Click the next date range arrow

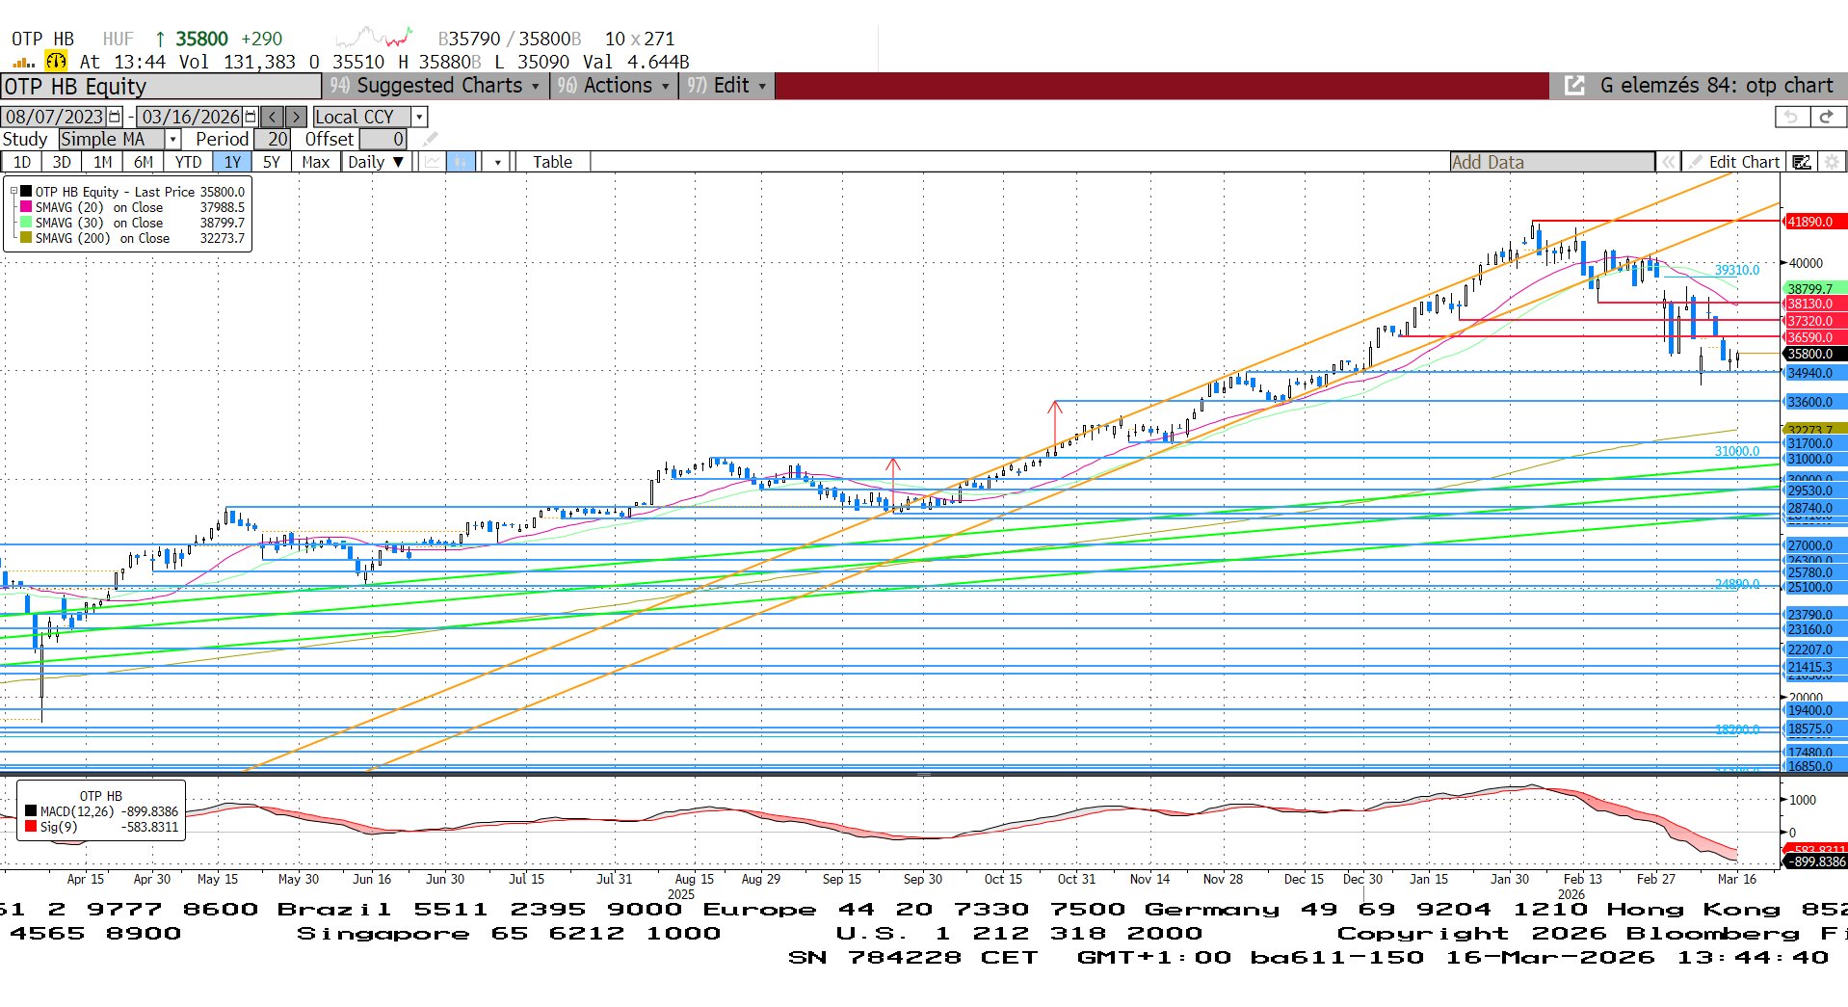pos(297,117)
